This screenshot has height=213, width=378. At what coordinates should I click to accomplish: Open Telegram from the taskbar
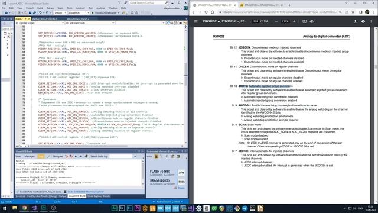(245, 208)
